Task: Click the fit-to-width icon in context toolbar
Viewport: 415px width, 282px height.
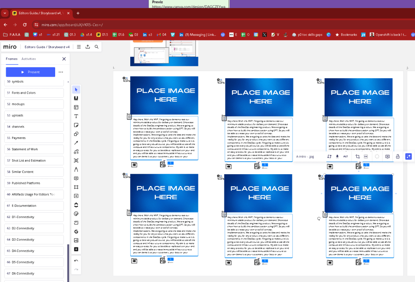Action: 366,156
